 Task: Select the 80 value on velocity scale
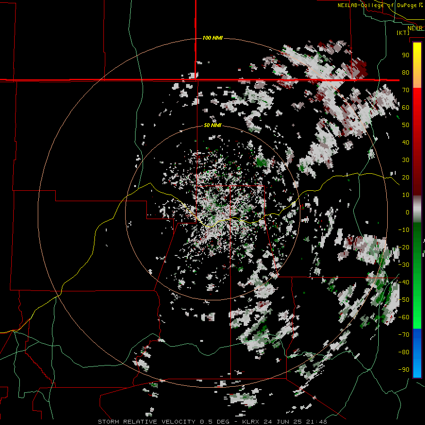tap(406, 72)
